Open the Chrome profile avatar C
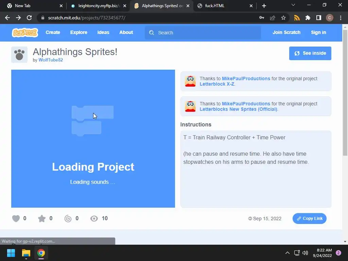Image resolution: width=348 pixels, height=261 pixels. tap(330, 18)
